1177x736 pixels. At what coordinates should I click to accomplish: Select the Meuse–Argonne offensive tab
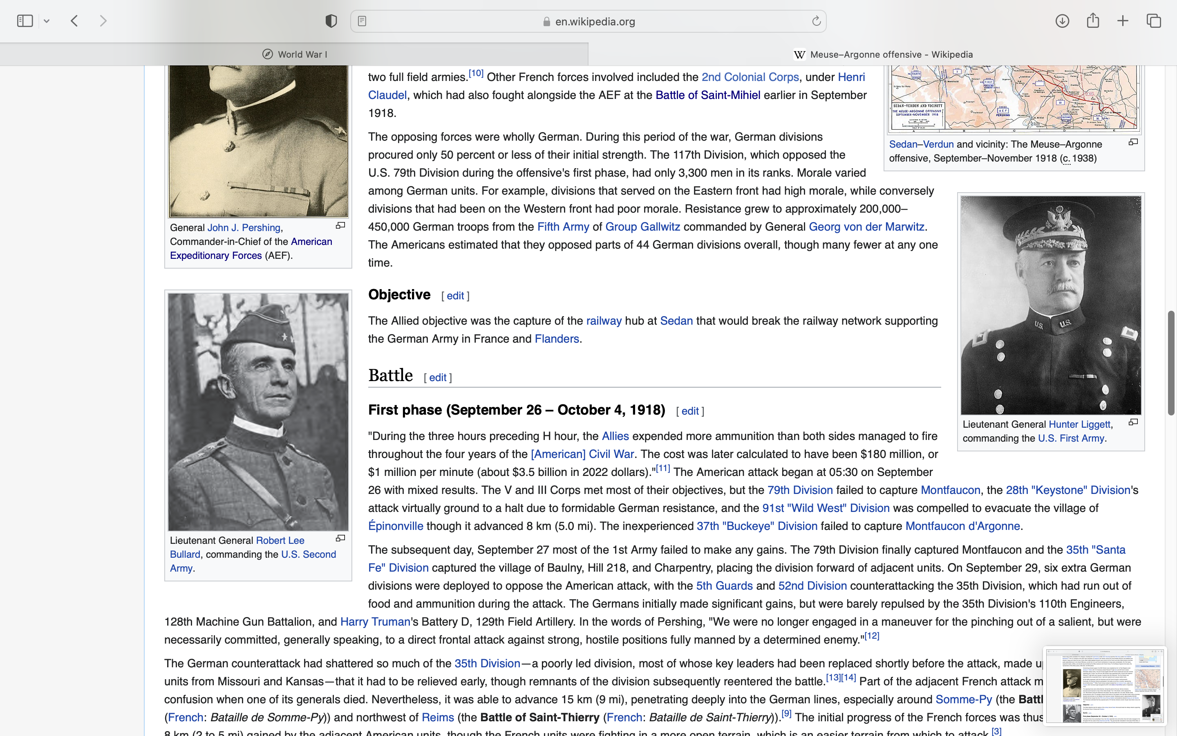pyautogui.click(x=882, y=54)
